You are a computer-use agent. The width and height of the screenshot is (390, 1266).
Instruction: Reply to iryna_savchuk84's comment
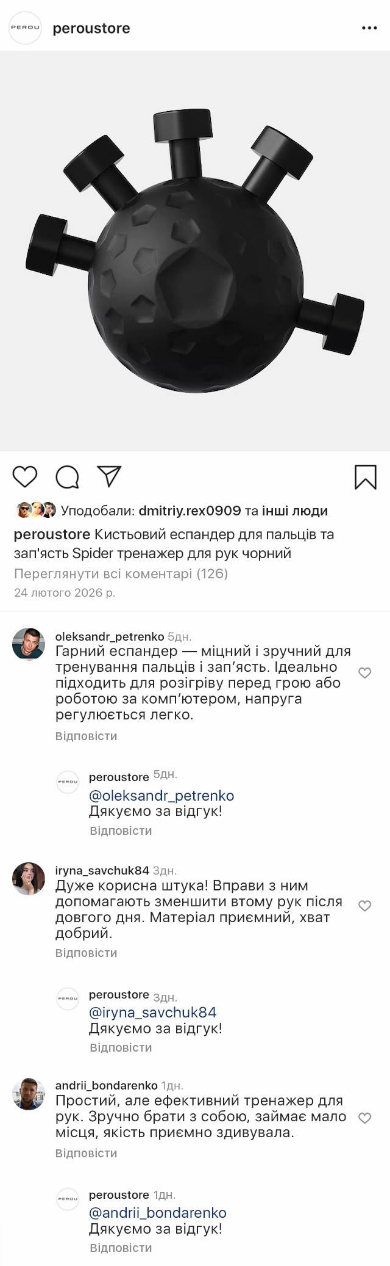coord(86,953)
